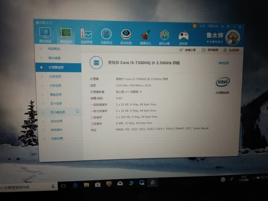Open 显卡信息 sidebar item
Image resolution: width=268 pixels, height=201 pixels.
pyautogui.click(x=56, y=103)
